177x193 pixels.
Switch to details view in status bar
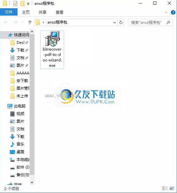click(x=165, y=188)
